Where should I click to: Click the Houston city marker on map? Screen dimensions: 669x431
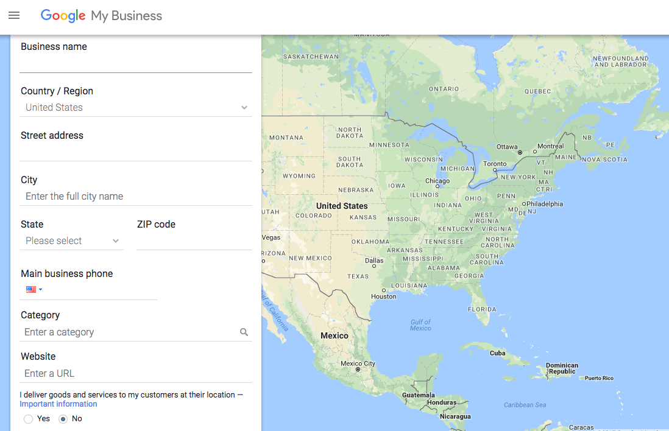point(383,290)
